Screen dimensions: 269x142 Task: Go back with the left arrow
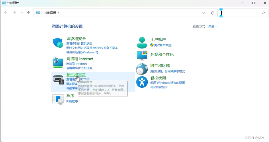coord(6,13)
